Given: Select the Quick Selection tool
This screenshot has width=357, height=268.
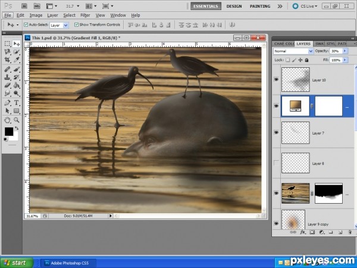Looking at the screenshot, I should pyautogui.click(x=17, y=52).
